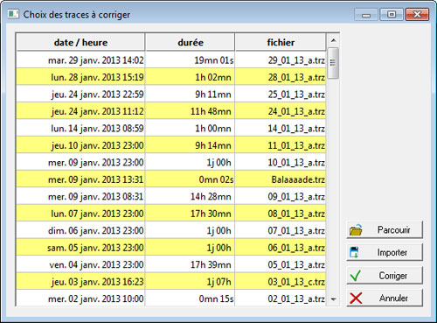437x323 pixels.
Task: Select row mer. 09 janv. 2013 13:31
Action: (x=171, y=179)
